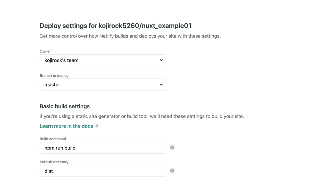
Task: Open the Branch to deploy dropdown
Action: 103,84
